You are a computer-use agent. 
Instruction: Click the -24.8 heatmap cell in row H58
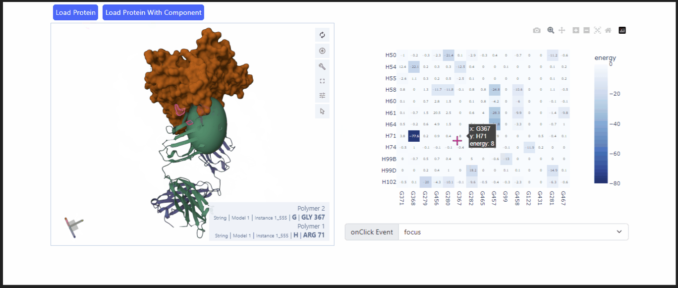click(x=495, y=90)
